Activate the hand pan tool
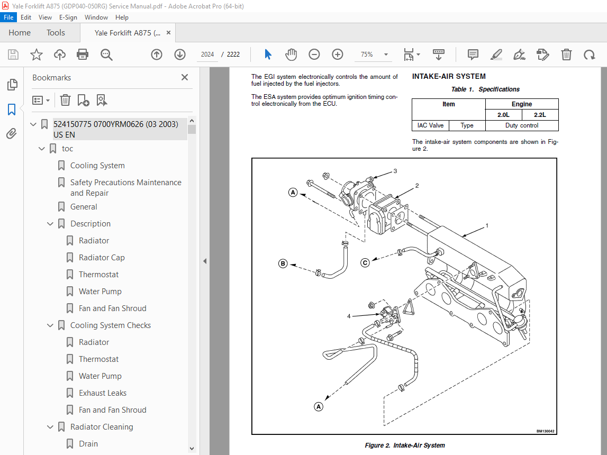 [x=291, y=54]
